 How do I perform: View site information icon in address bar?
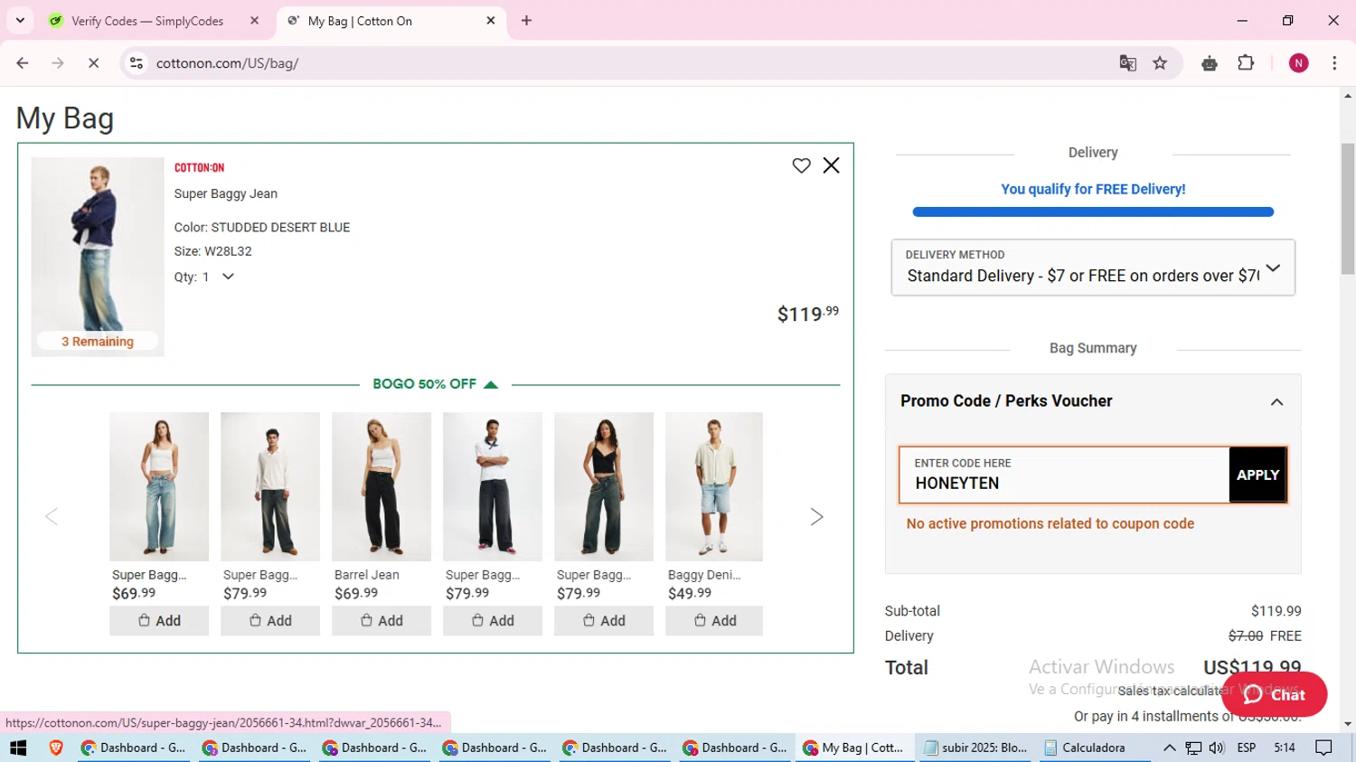click(x=137, y=63)
